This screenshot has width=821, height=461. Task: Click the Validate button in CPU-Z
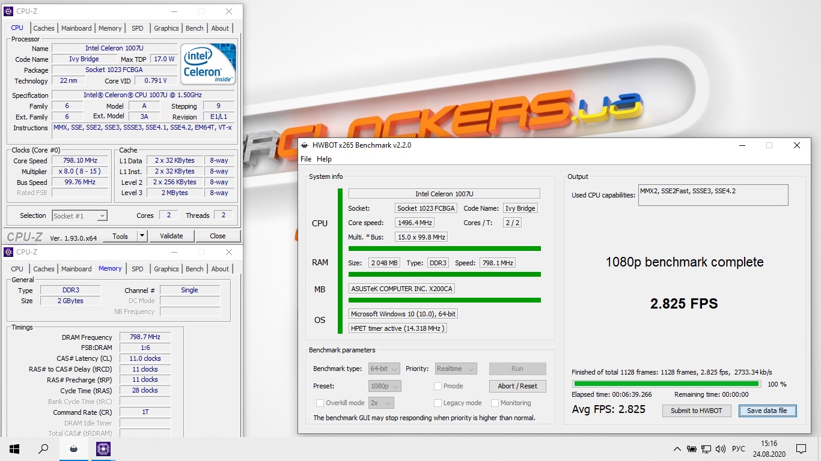tap(171, 236)
